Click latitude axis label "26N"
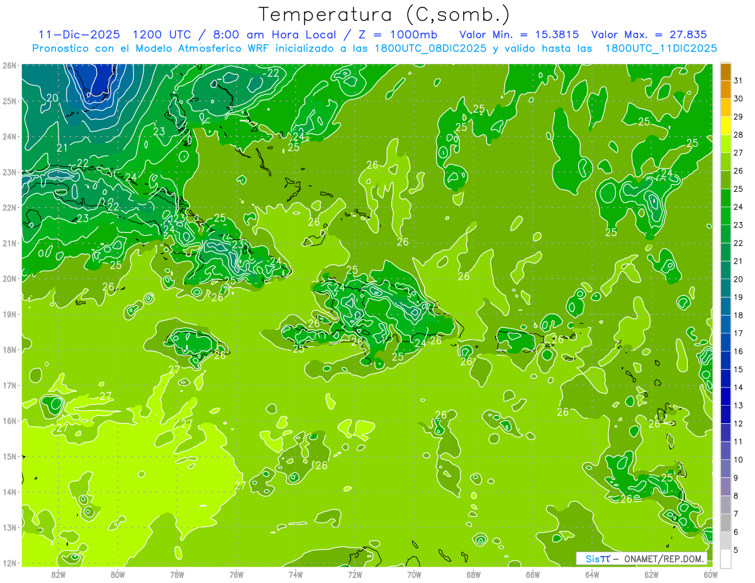Viewport: 755px width, 583px height. pos(9,65)
